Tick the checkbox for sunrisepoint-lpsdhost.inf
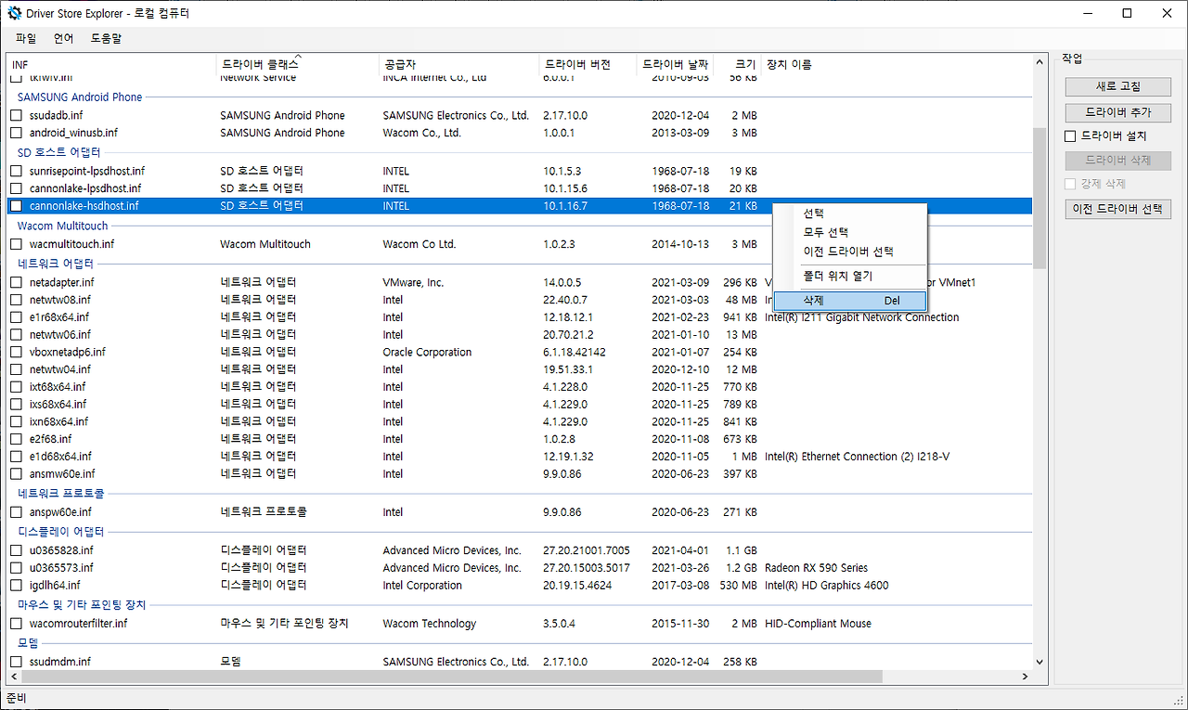 click(x=16, y=172)
